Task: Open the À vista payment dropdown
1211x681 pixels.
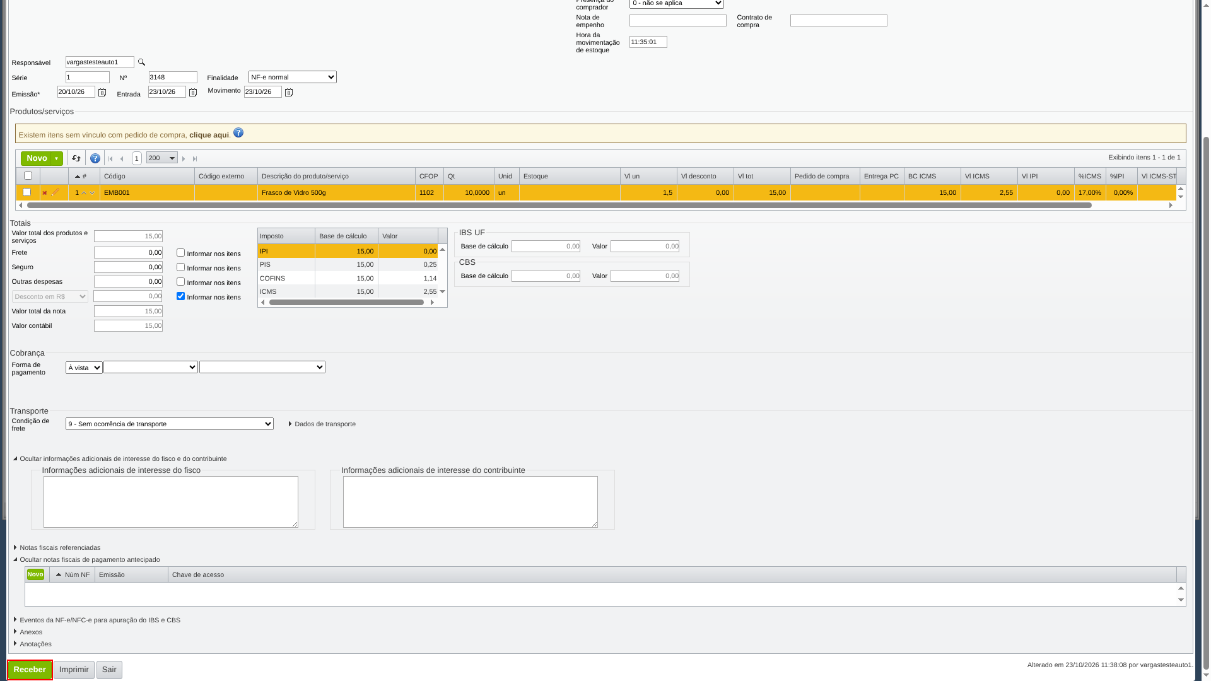Action: click(x=84, y=368)
